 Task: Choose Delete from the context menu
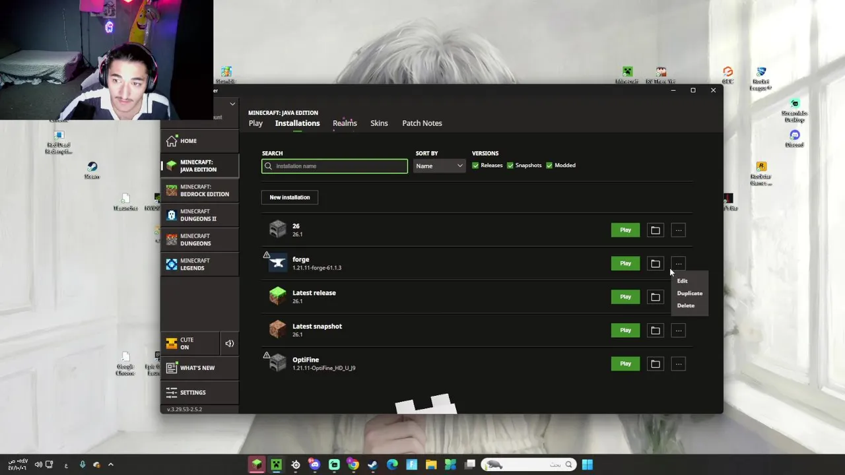(685, 305)
